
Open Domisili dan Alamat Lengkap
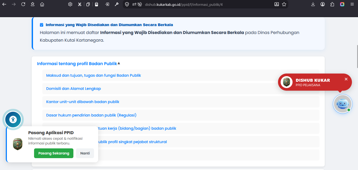click(x=73, y=89)
